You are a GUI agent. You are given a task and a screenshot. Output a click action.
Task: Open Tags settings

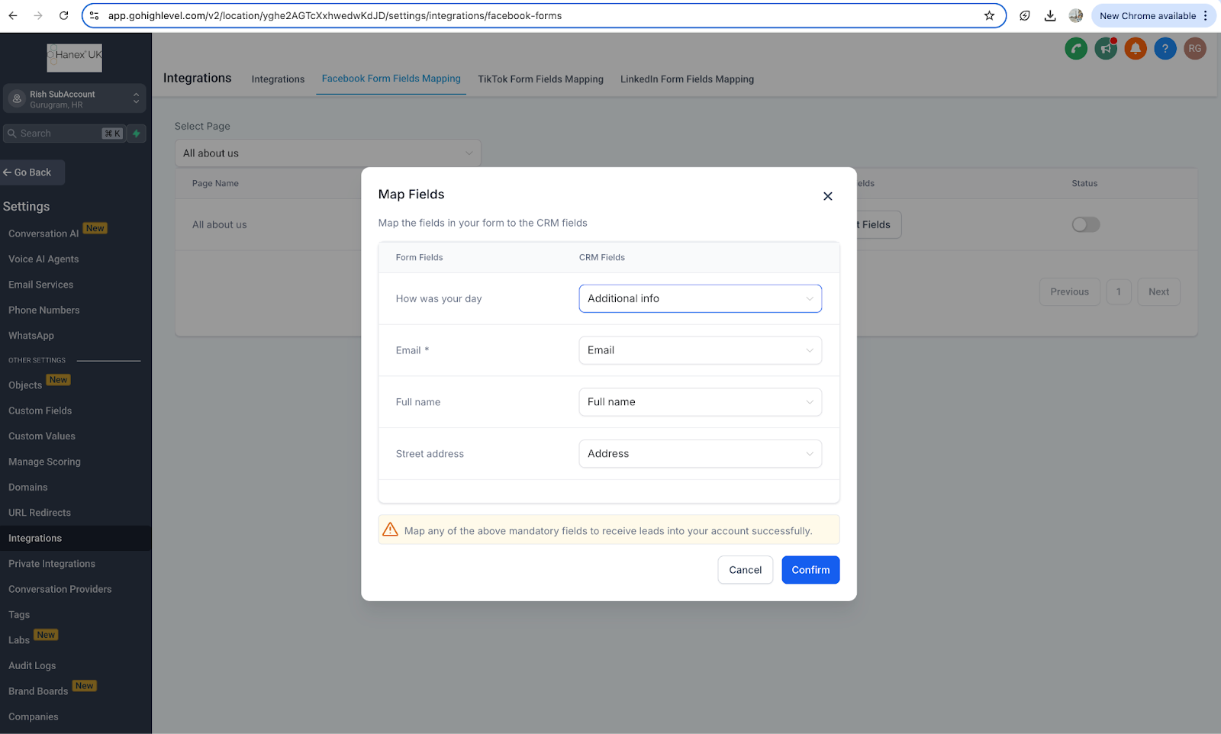click(19, 615)
